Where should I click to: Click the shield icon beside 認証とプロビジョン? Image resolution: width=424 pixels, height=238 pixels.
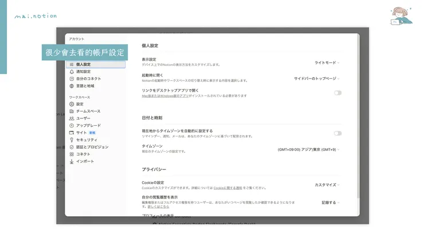pos(72,147)
